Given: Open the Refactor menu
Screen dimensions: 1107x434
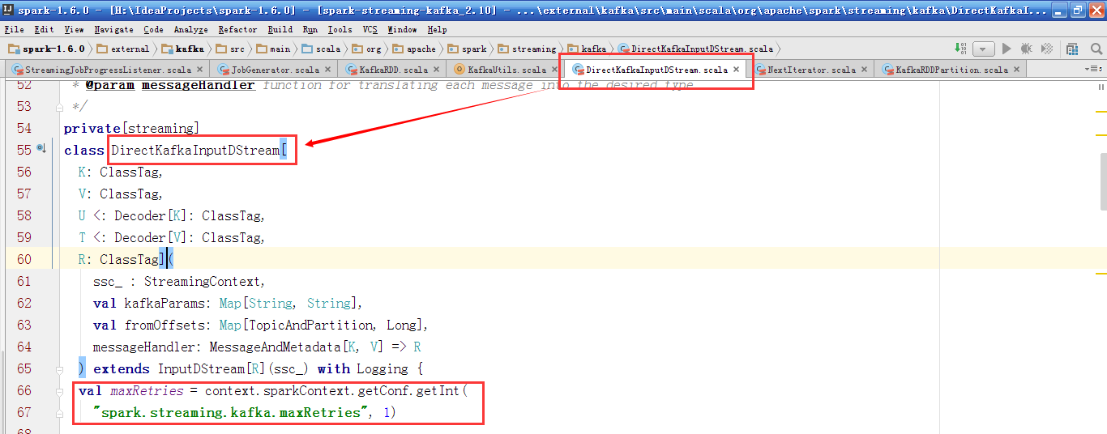Looking at the screenshot, I should [237, 29].
